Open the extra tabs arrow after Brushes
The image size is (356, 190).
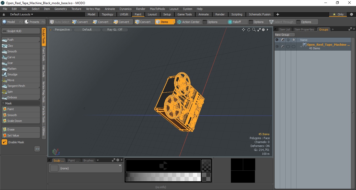pyautogui.click(x=98, y=160)
